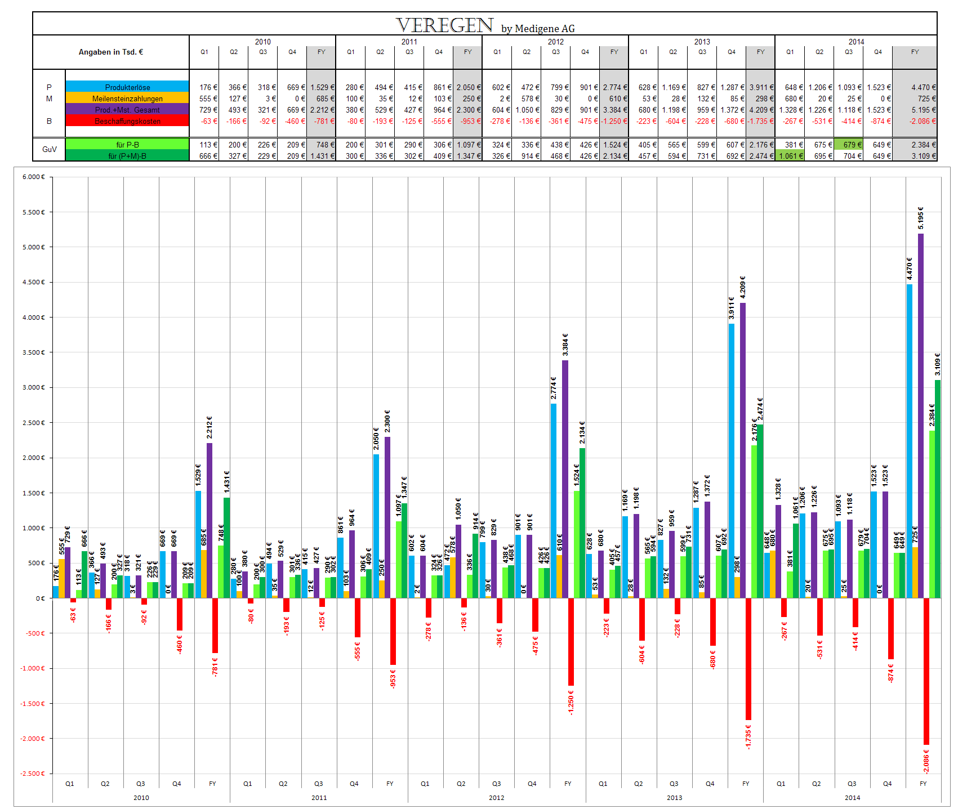Select the purple FY 2012 bar labeled 3.384 €
Screen dimensions: 967x809
pos(565,479)
